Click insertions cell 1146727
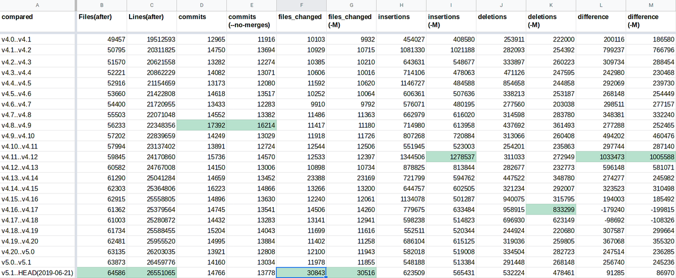Screen dimensions: 676x278 [401, 83]
